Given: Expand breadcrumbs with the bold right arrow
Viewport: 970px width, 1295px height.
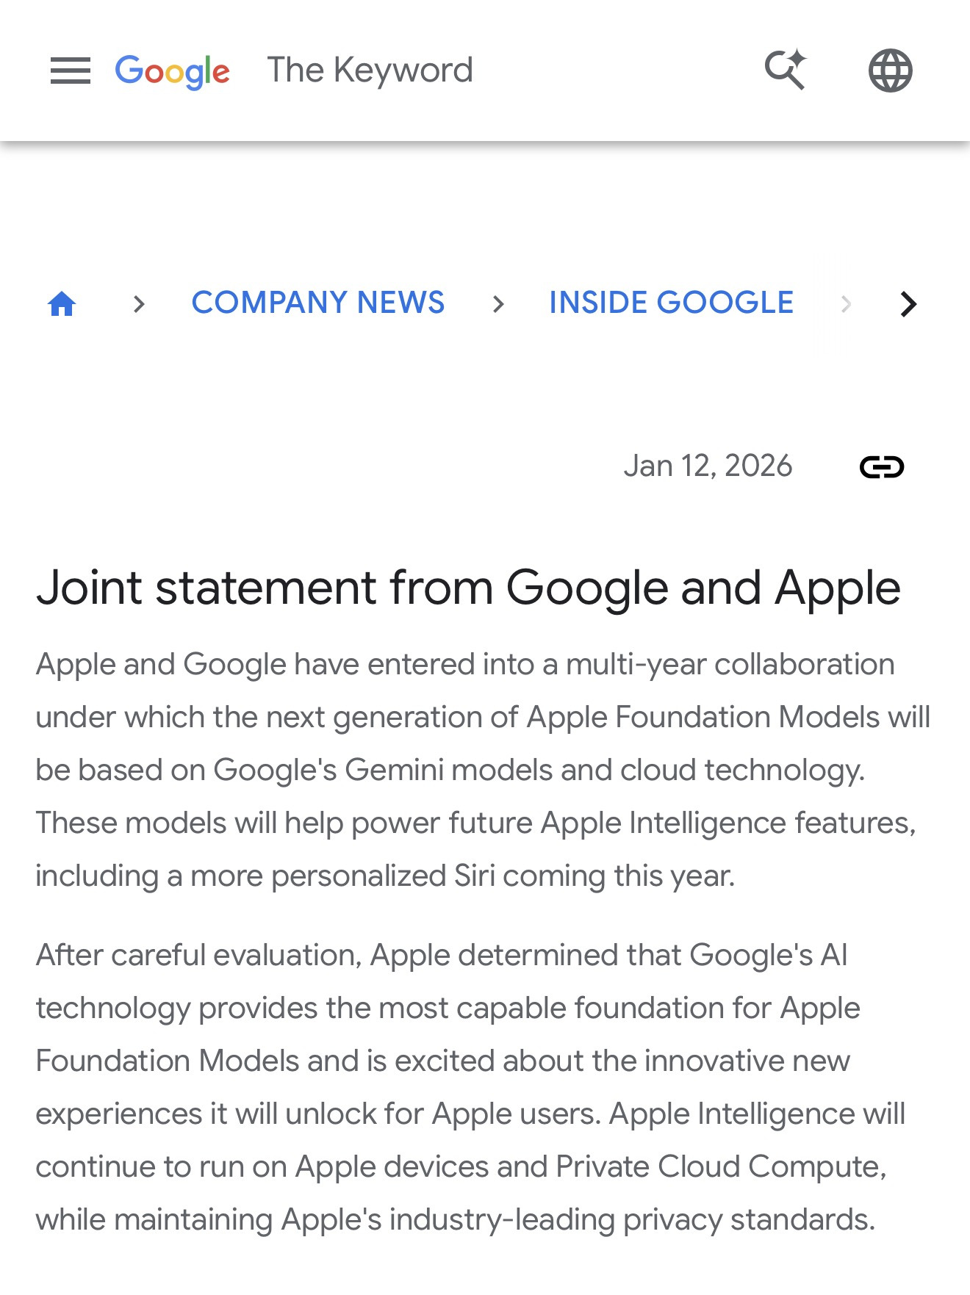Looking at the screenshot, I should [x=909, y=303].
